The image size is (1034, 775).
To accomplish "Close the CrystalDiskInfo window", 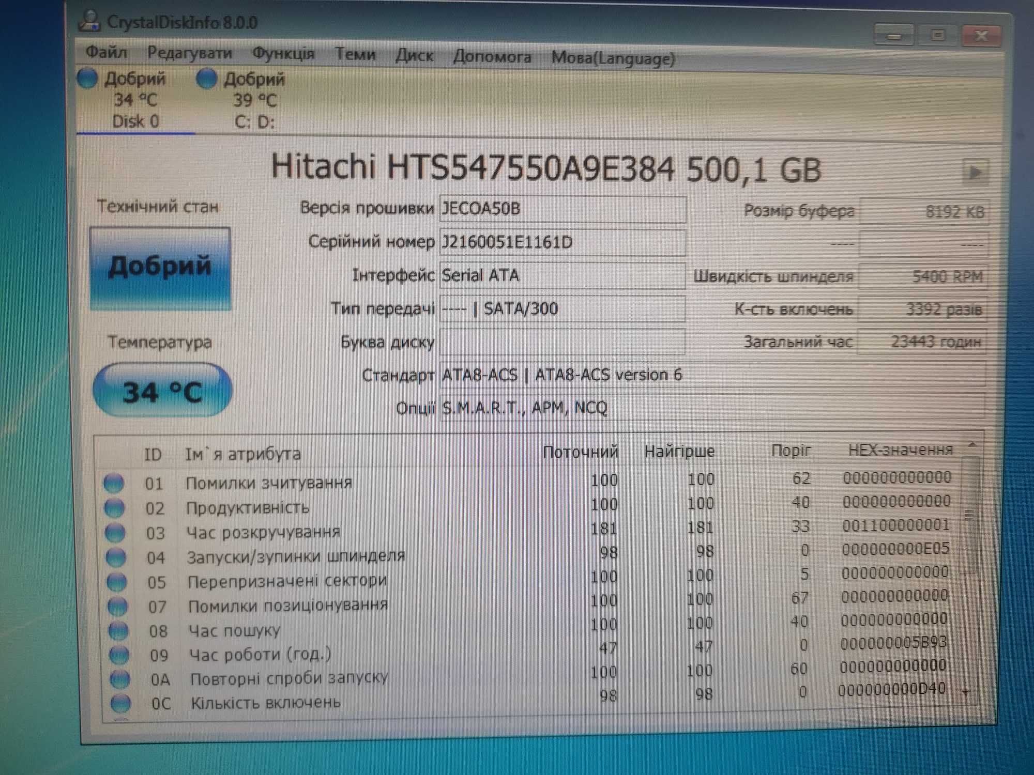I will click(x=981, y=36).
